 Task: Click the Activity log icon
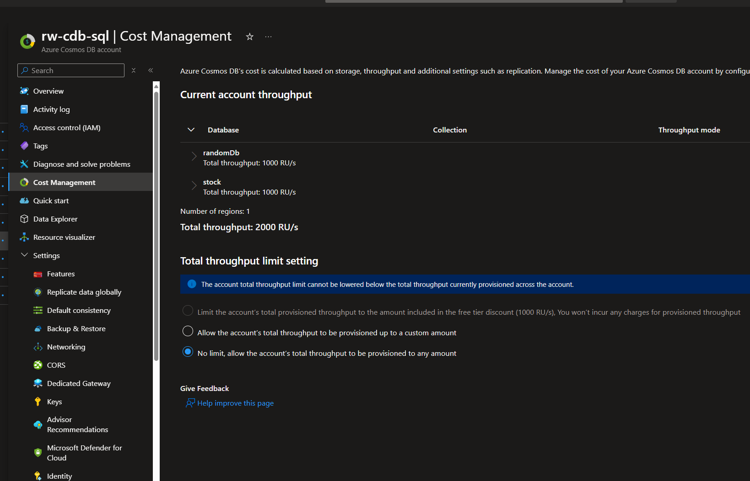click(x=24, y=109)
